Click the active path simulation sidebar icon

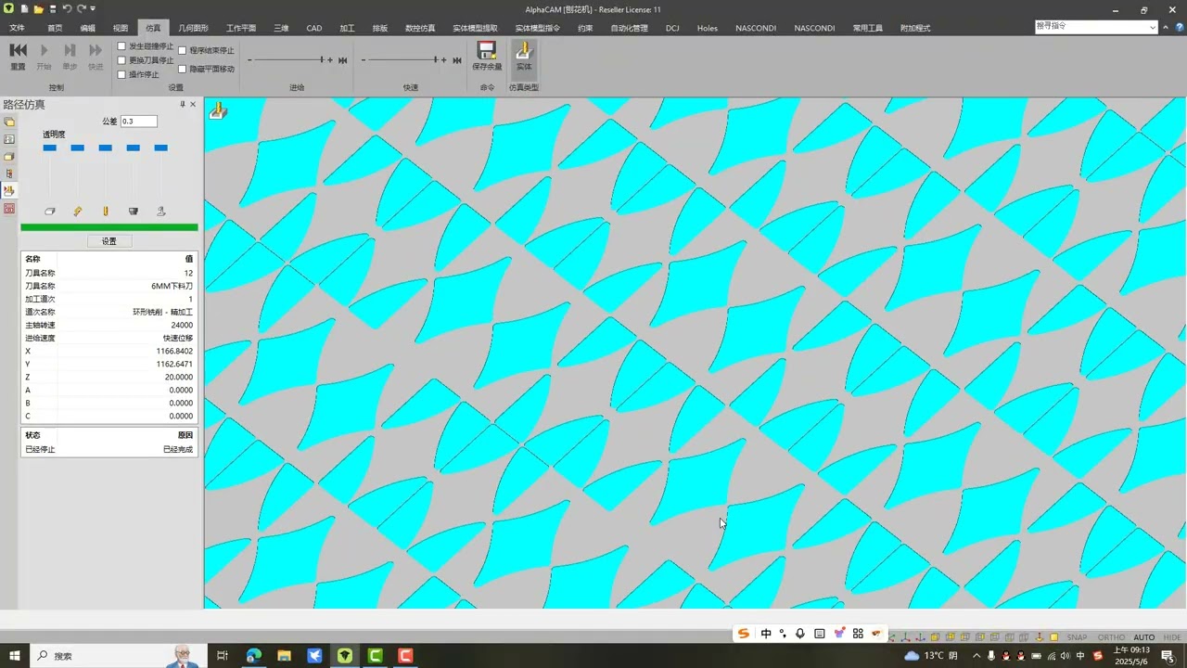[x=9, y=190]
